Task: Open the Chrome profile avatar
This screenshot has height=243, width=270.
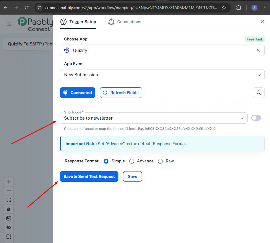Action: click(x=254, y=8)
